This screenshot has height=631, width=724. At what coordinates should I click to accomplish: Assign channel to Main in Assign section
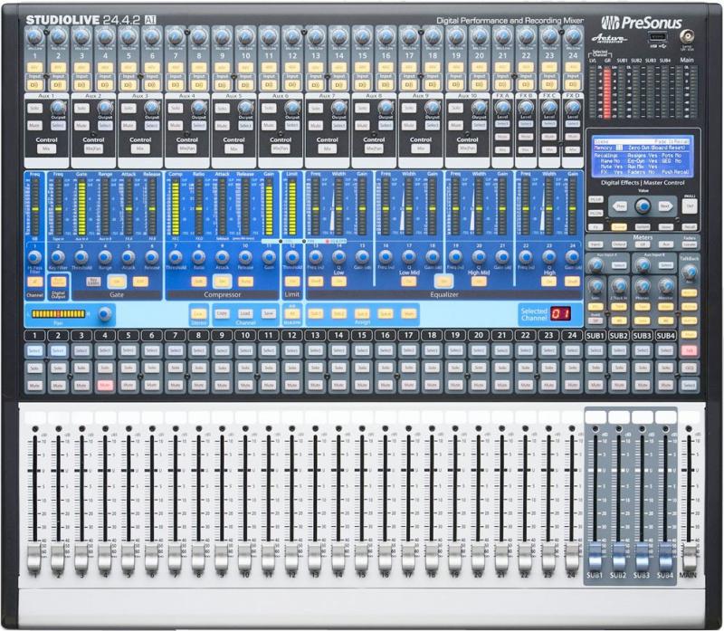coord(409,314)
